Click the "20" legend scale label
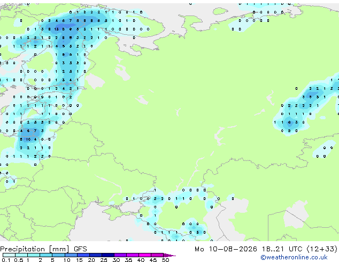The width and height of the screenshot is (339, 262). [x=91, y=260]
